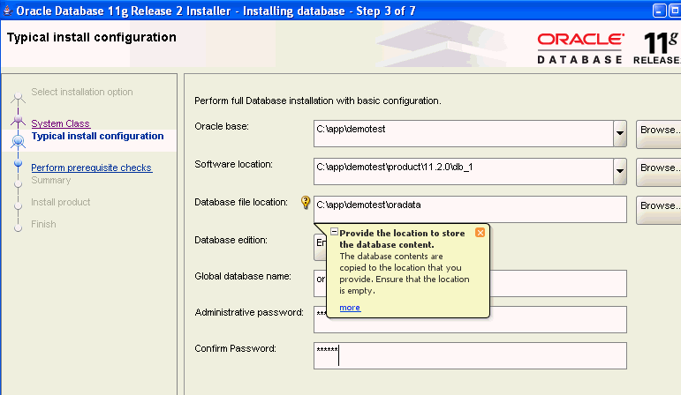The height and width of the screenshot is (395, 681).
Task: Click the lightbulb hint icon beside Database file location
Action: point(306,202)
